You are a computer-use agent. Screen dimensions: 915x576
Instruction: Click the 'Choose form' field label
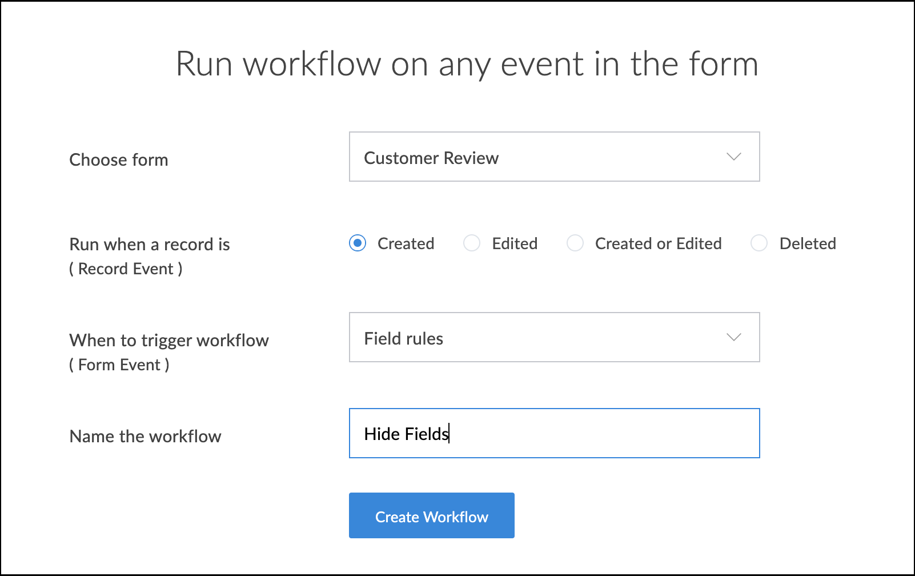click(119, 160)
